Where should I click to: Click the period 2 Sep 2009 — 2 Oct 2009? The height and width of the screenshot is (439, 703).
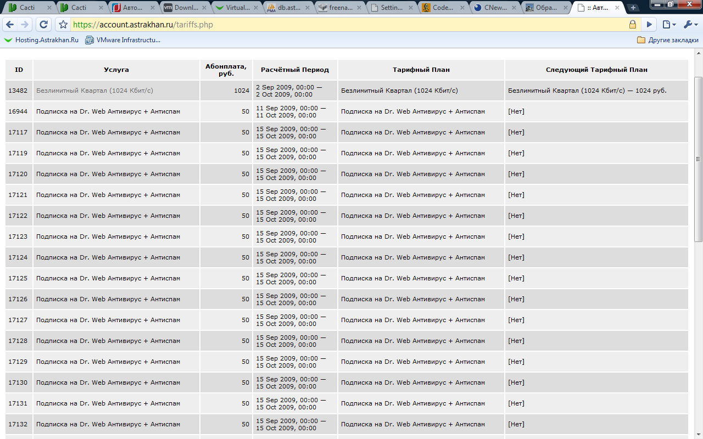(x=295, y=91)
